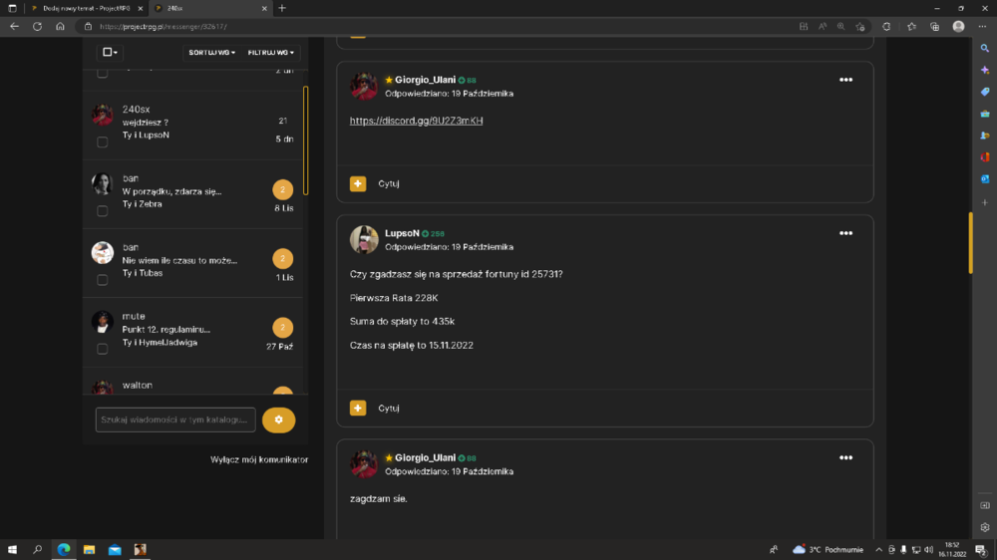Click the yellow plus beside Cytuj under discord link
This screenshot has width=997, height=560.
pos(358,183)
